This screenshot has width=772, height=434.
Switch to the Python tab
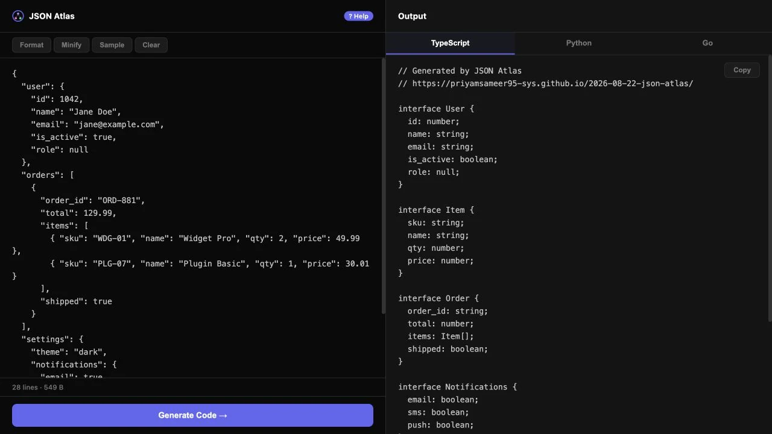pyautogui.click(x=579, y=43)
